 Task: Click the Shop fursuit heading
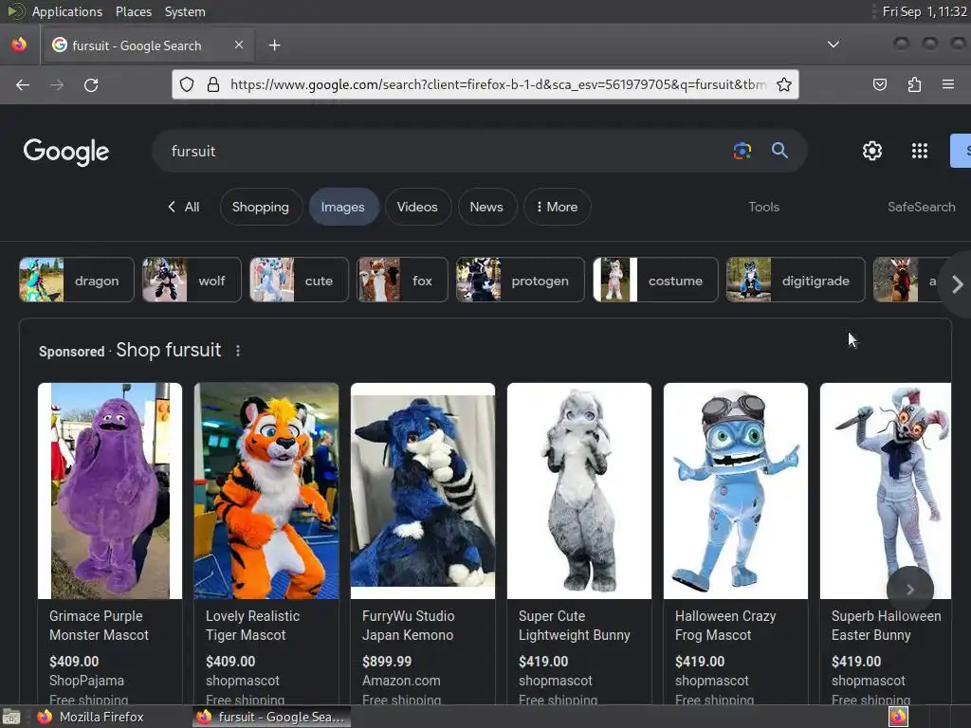tap(169, 350)
